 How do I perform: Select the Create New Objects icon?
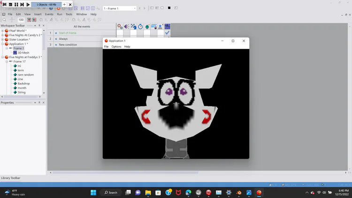tap(147, 26)
